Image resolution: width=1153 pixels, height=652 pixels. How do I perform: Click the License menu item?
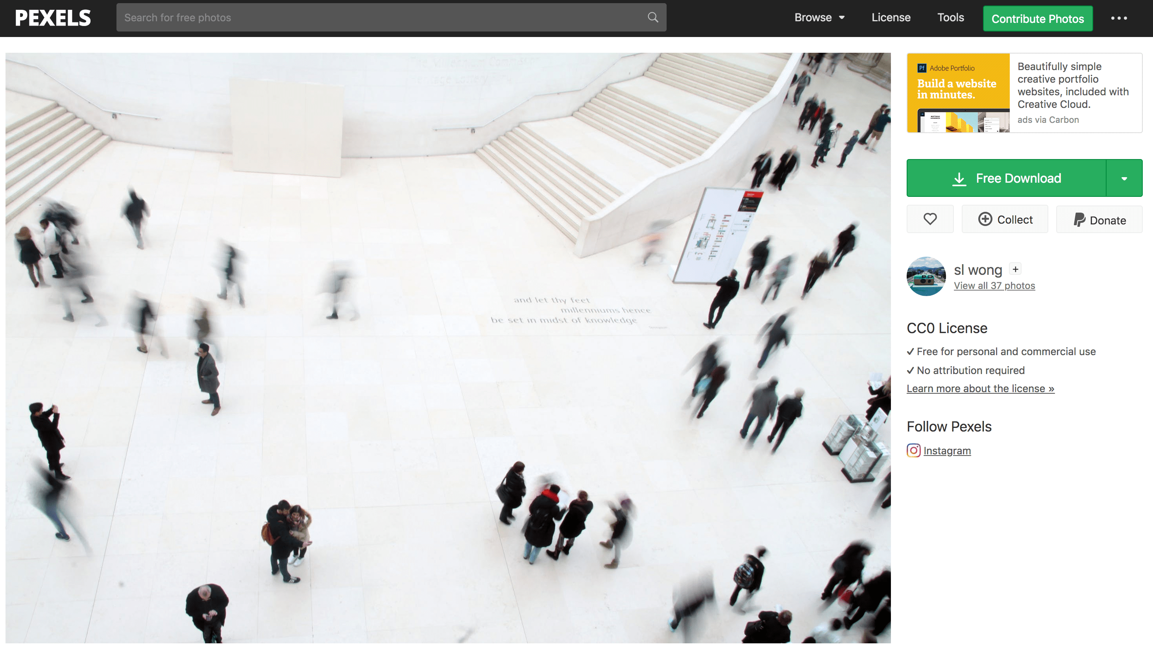click(891, 17)
